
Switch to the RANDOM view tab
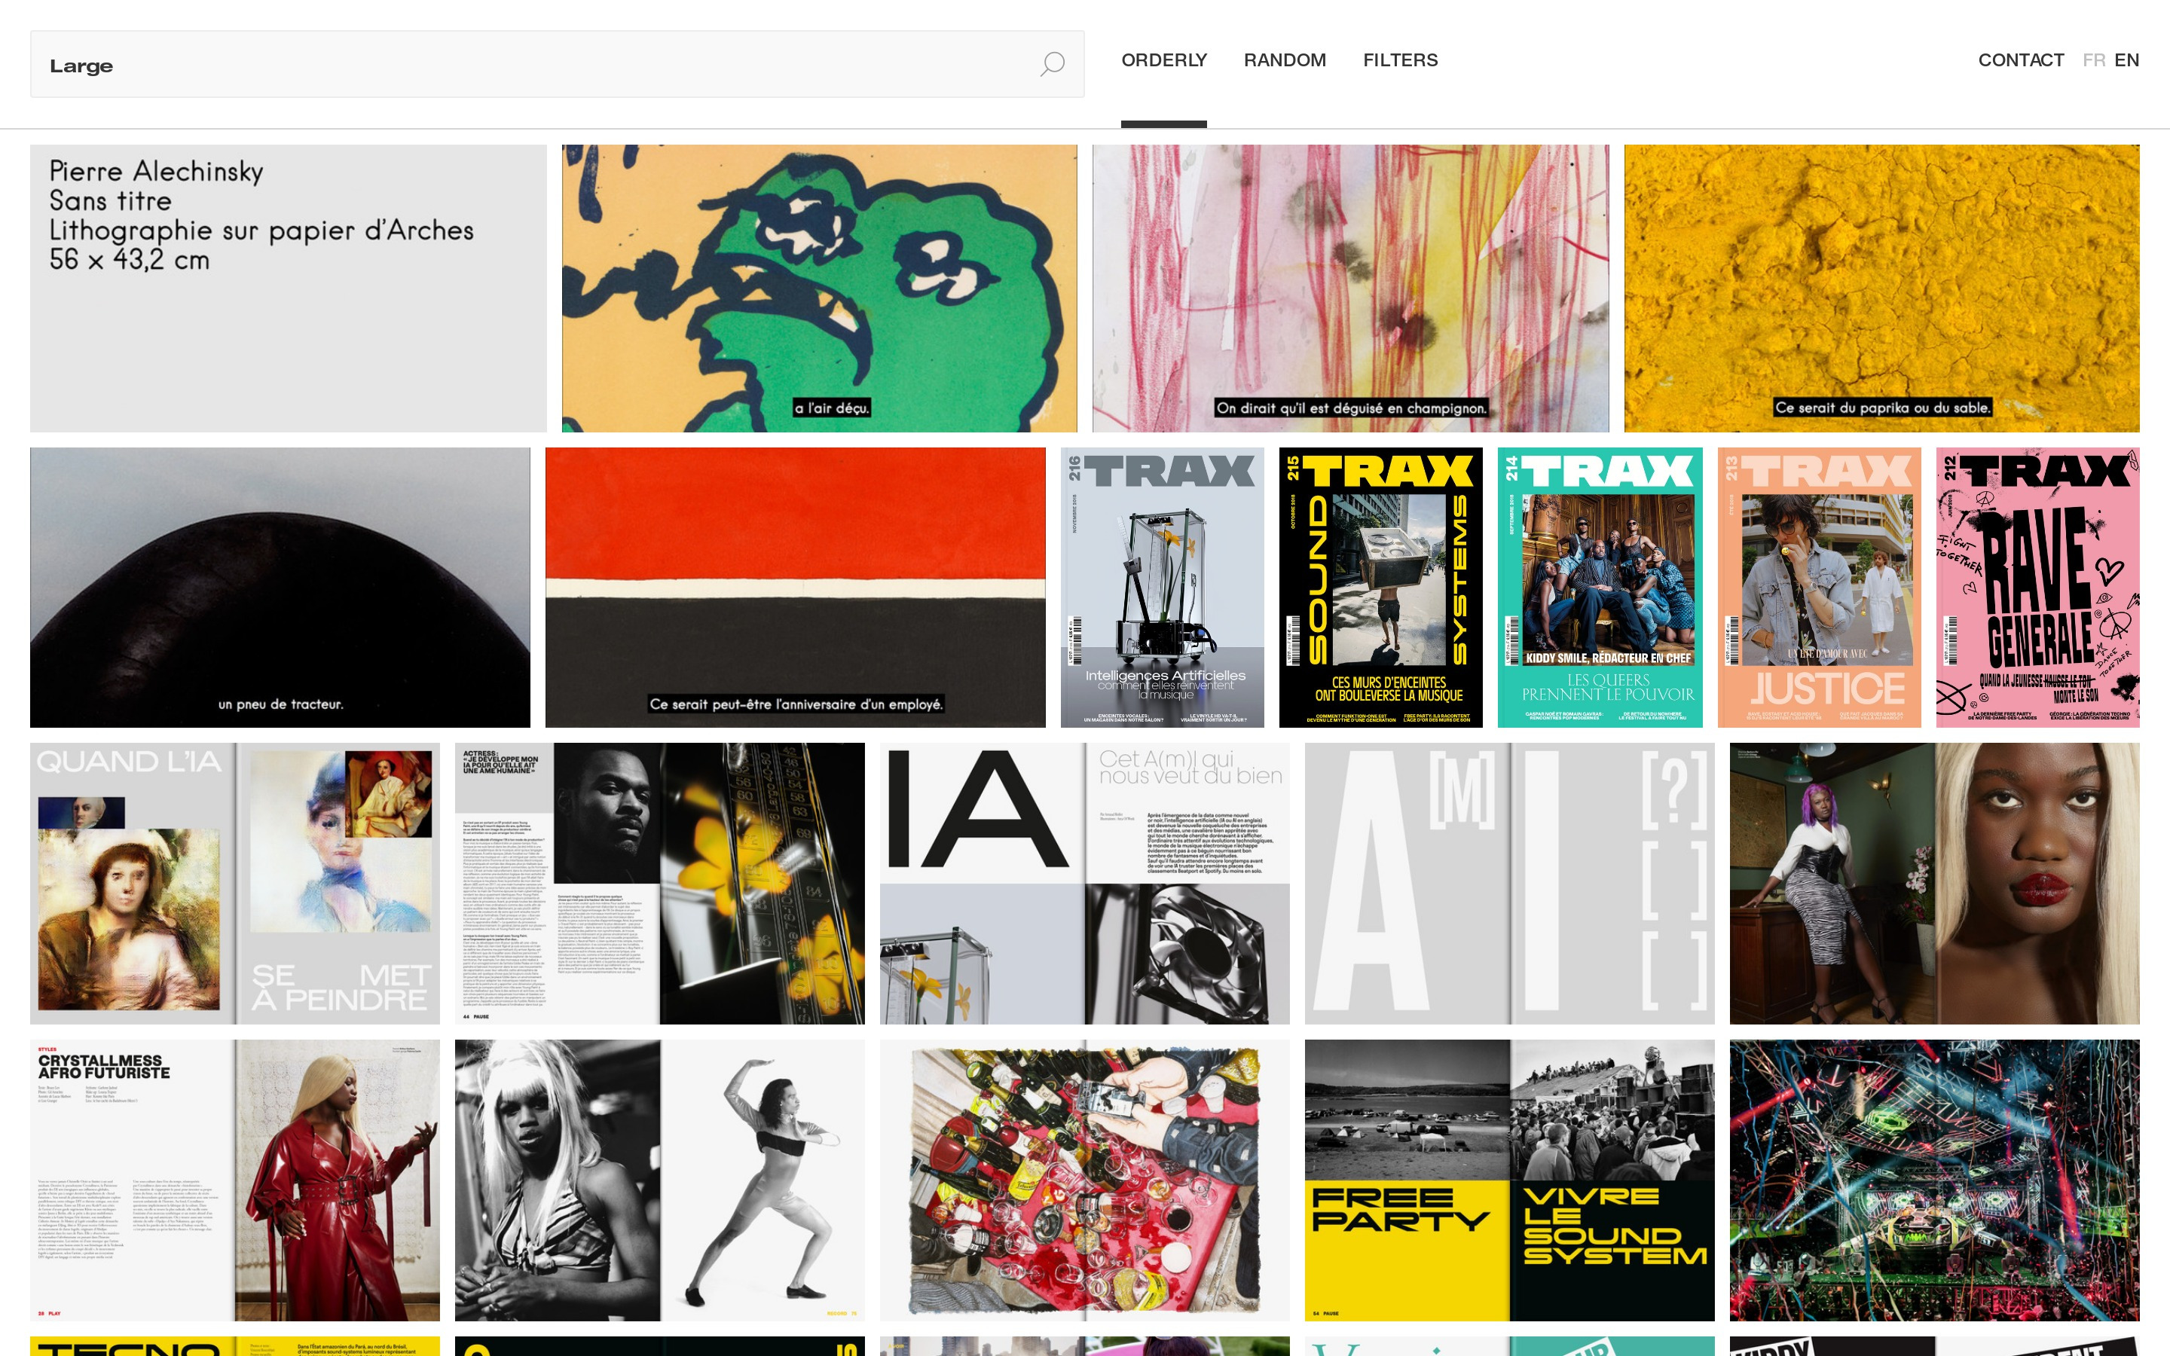[x=1284, y=60]
